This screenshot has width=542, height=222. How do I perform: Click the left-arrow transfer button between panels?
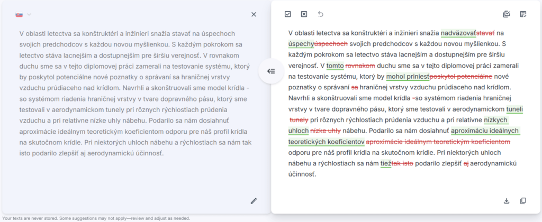[270, 71]
